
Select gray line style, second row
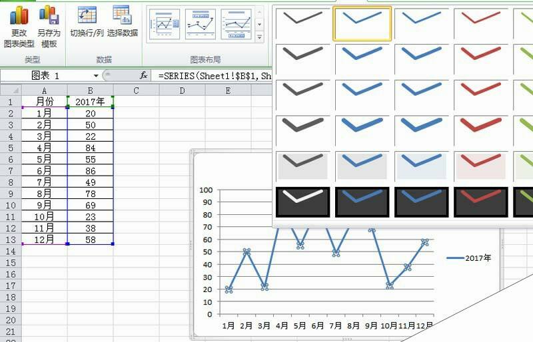pyautogui.click(x=302, y=59)
